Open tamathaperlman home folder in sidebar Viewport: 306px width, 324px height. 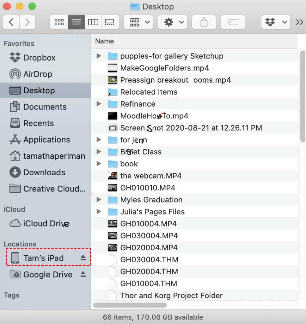pos(46,156)
